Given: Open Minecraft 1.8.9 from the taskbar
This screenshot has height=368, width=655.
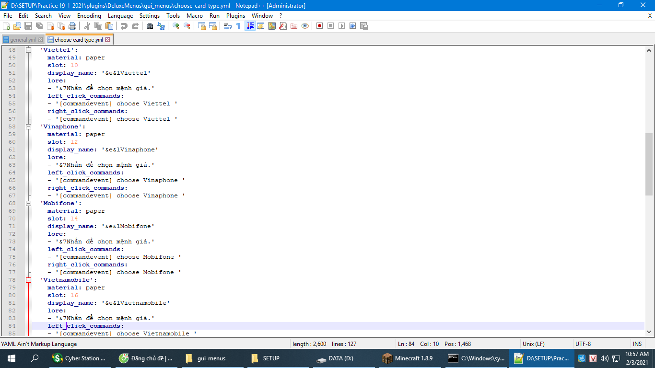Looking at the screenshot, I should click(408, 358).
